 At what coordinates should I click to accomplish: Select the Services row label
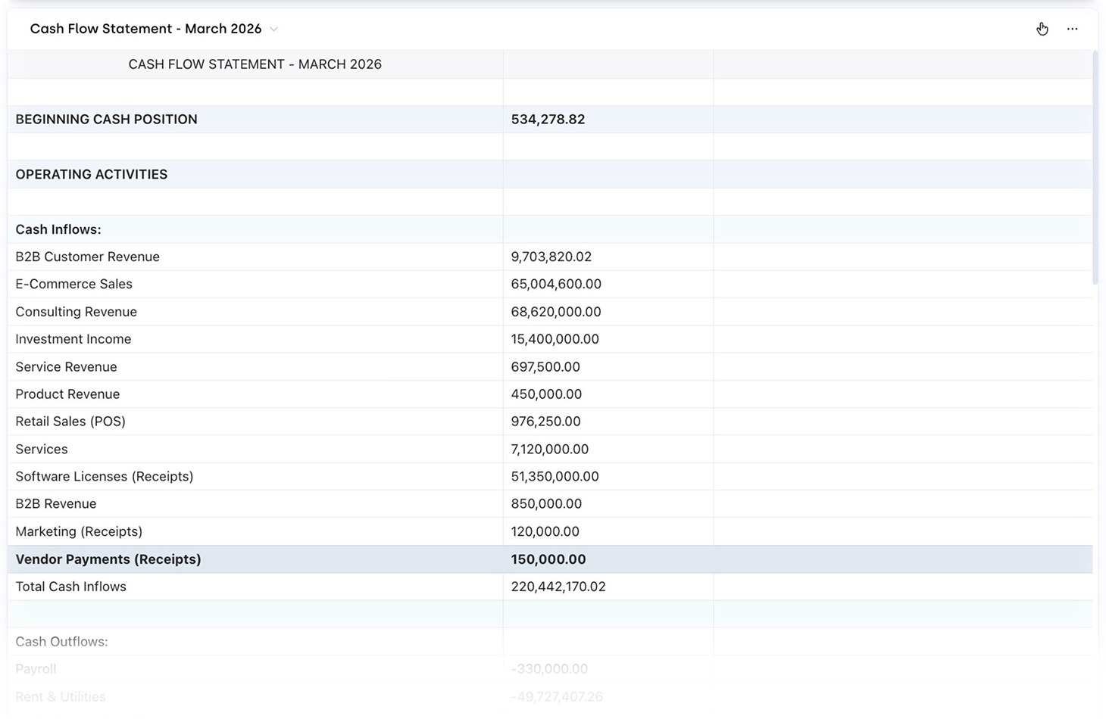pyautogui.click(x=42, y=449)
